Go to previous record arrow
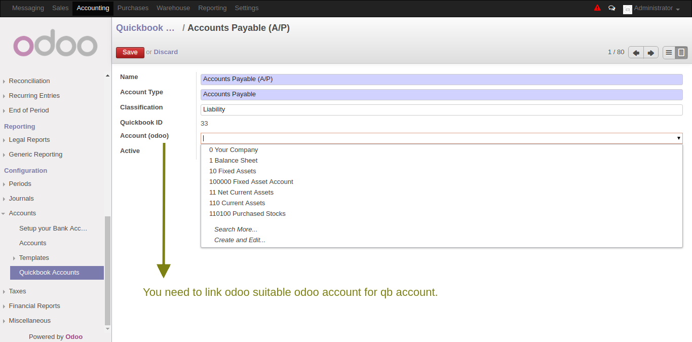Screen dimensions: 692x342 pos(636,53)
